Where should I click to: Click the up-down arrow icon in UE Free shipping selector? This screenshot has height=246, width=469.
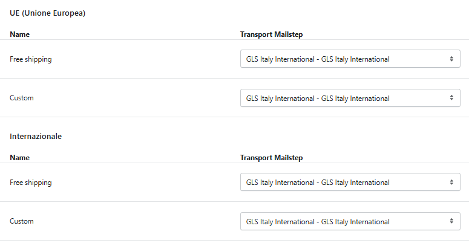(x=451, y=59)
